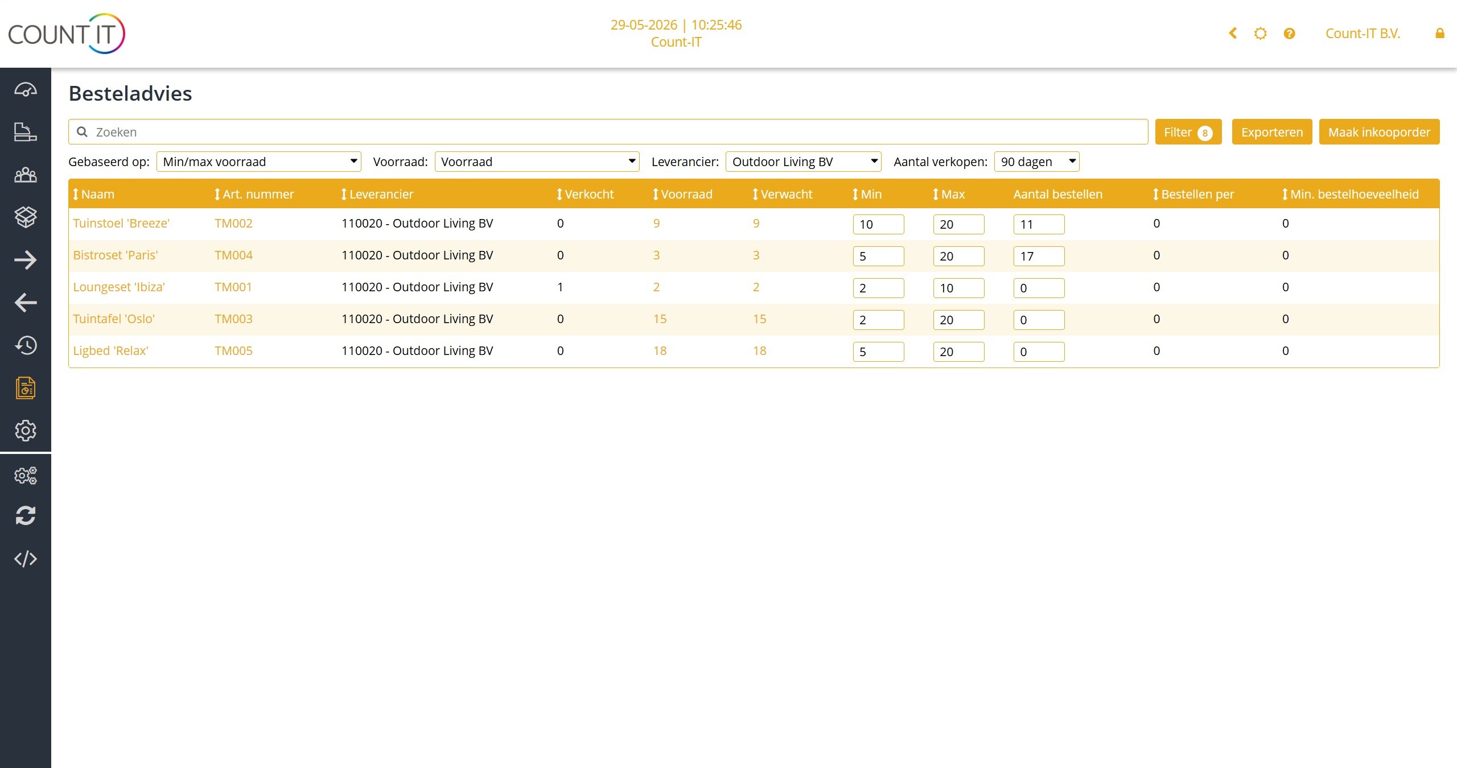Click the Count-IT logo
Viewport: 1457px width, 768px height.
tap(67, 34)
